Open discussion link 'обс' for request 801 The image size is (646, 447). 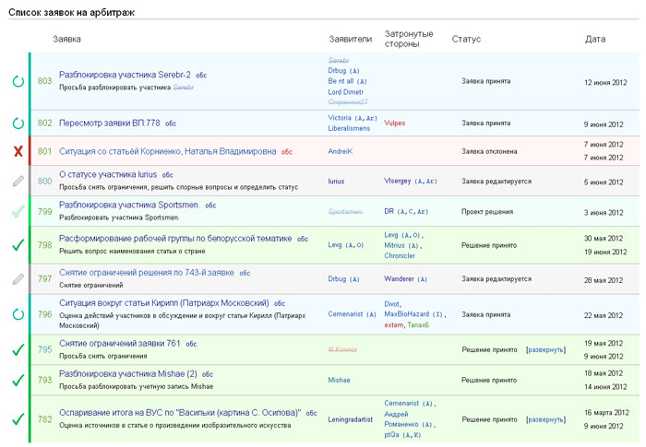287,152
